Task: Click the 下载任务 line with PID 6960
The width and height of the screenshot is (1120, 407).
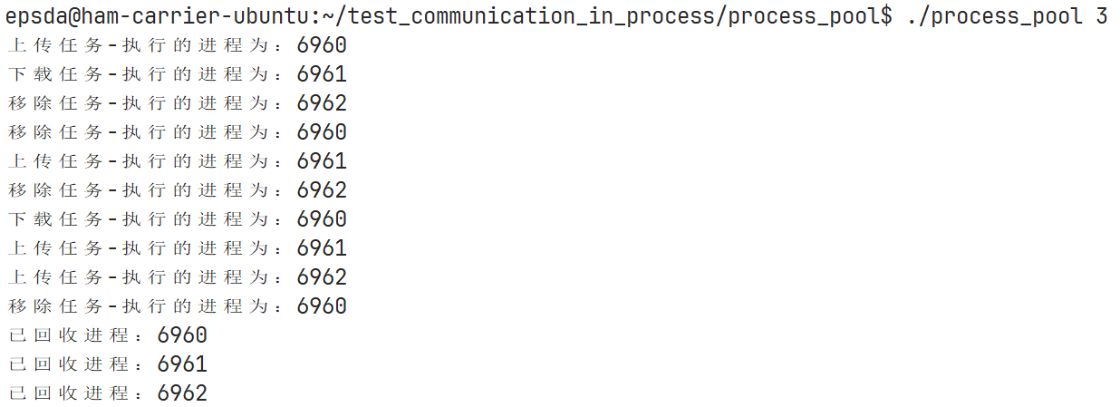Action: (x=177, y=219)
